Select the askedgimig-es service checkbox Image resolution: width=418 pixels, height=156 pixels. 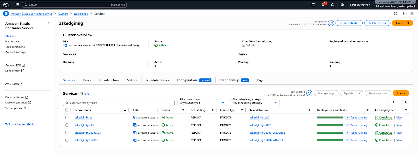(67, 118)
